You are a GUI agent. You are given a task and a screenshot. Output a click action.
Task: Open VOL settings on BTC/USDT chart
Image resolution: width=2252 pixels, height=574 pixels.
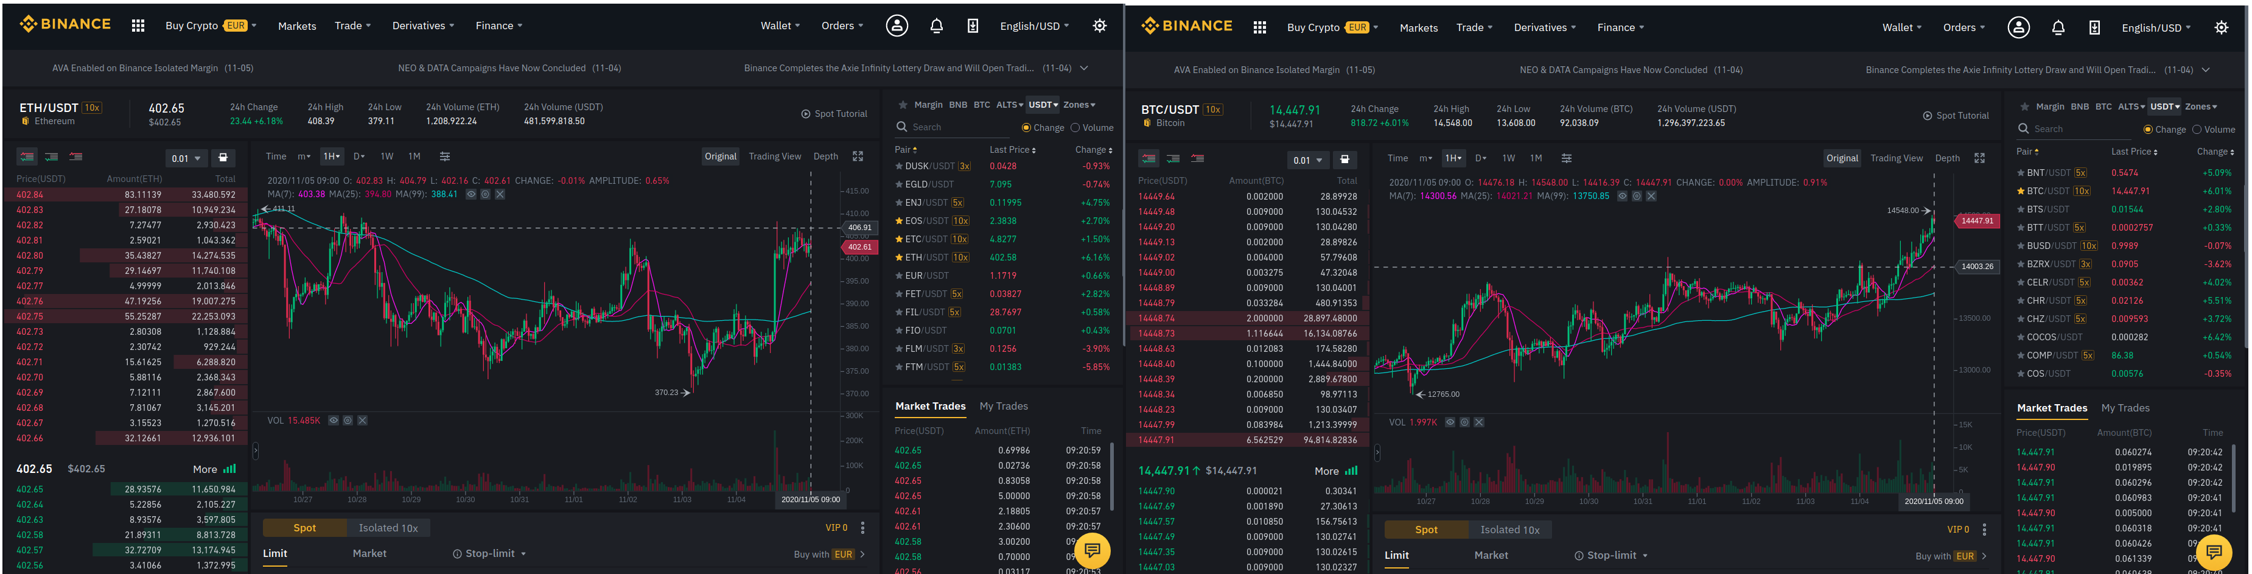[1464, 422]
